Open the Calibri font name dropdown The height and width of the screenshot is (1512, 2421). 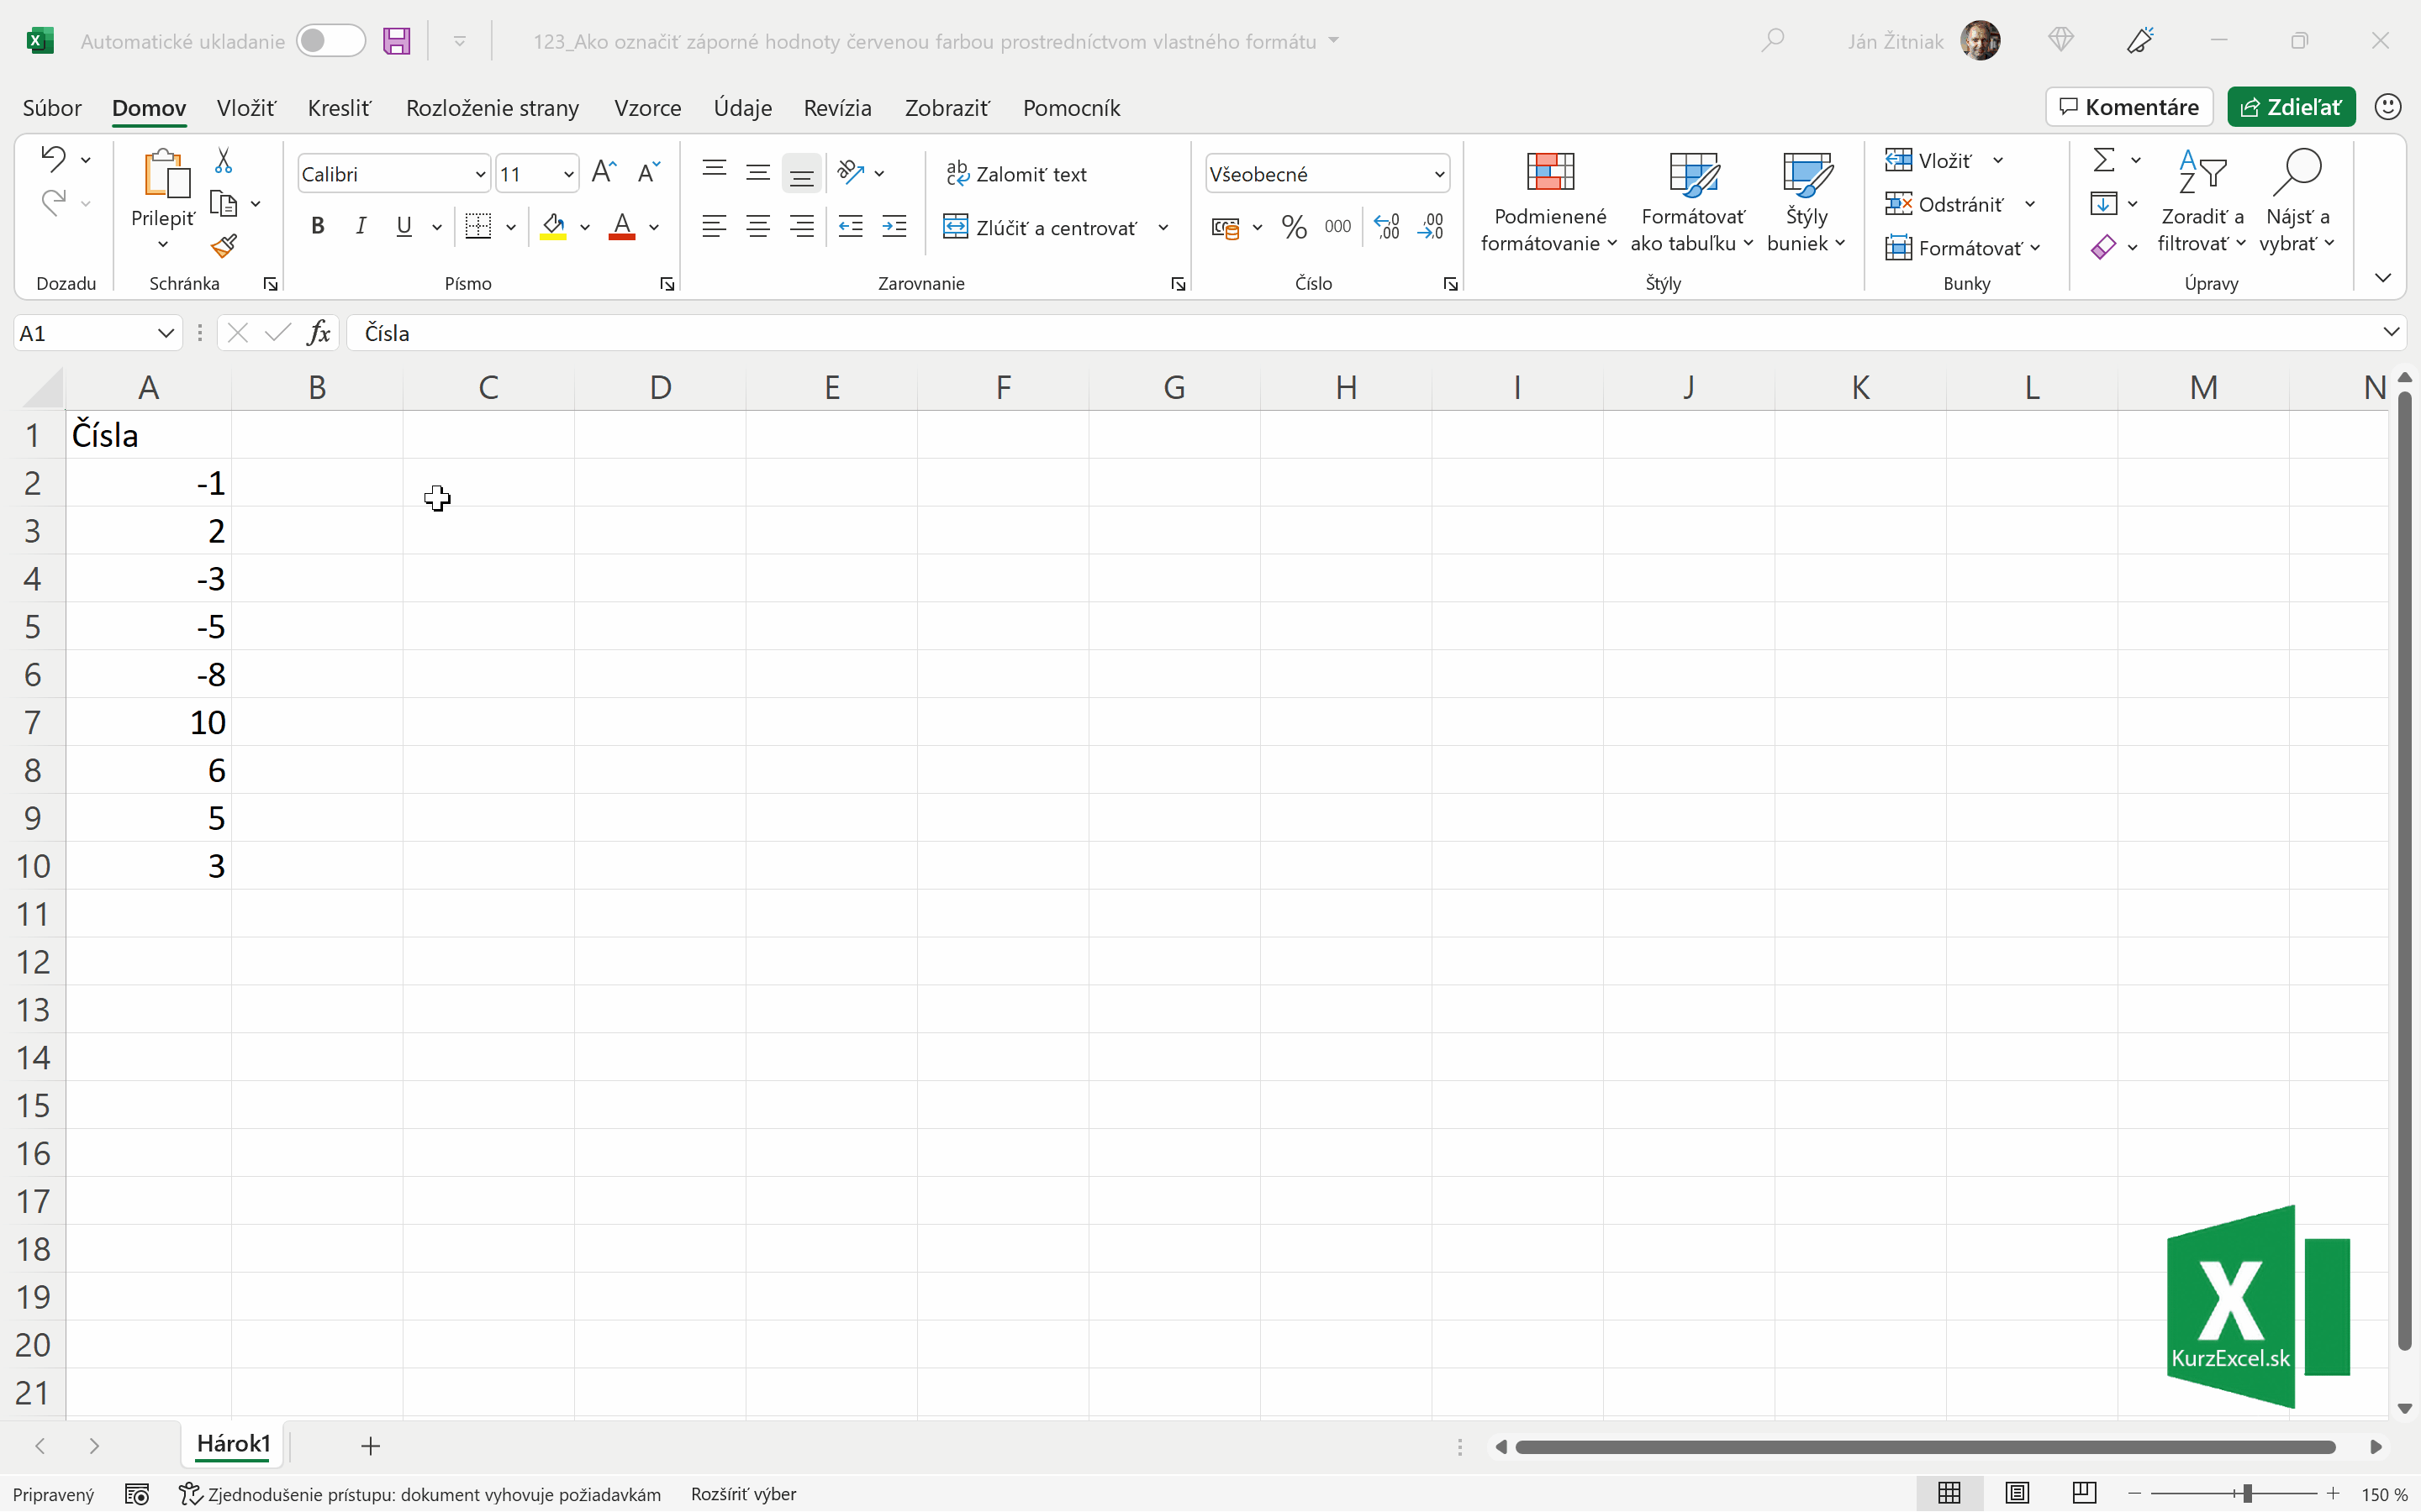[479, 174]
